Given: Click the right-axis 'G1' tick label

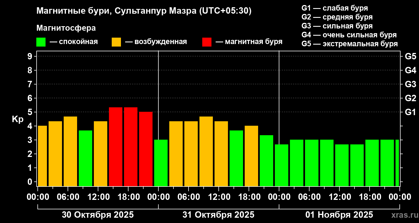Looking at the screenshot, I should coord(410,112).
